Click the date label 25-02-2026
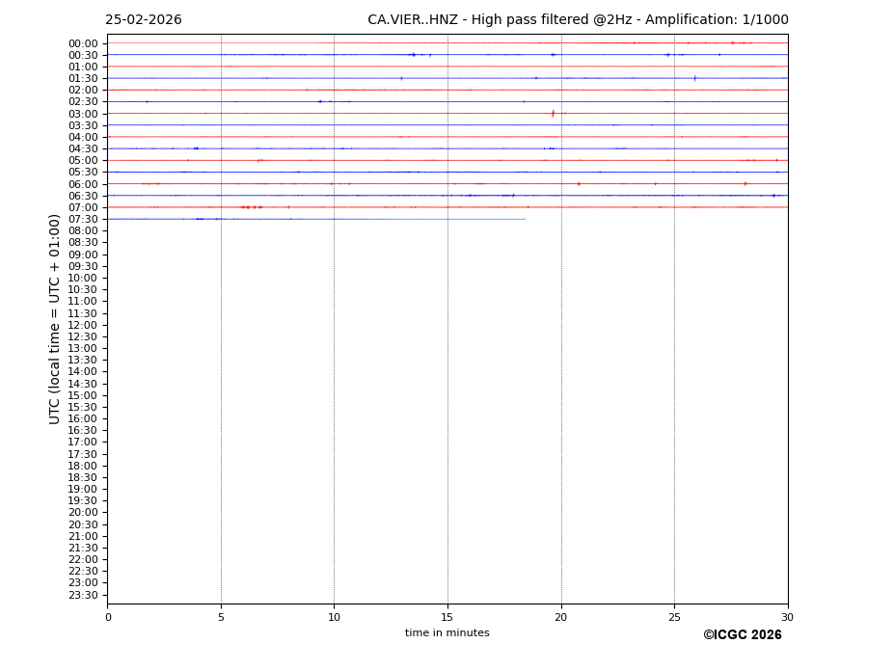 tap(143, 20)
